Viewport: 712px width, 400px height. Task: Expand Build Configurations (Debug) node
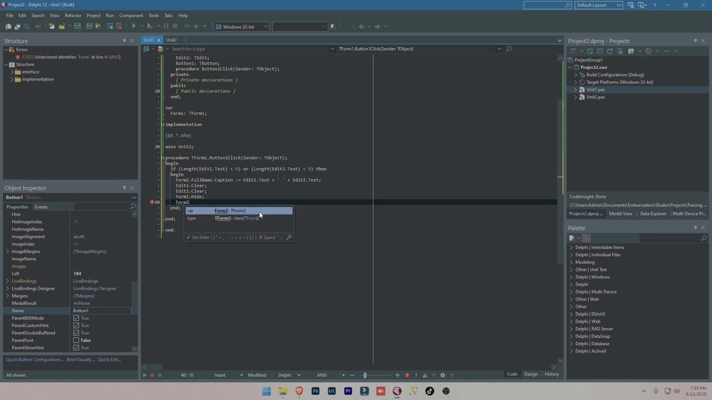click(576, 75)
